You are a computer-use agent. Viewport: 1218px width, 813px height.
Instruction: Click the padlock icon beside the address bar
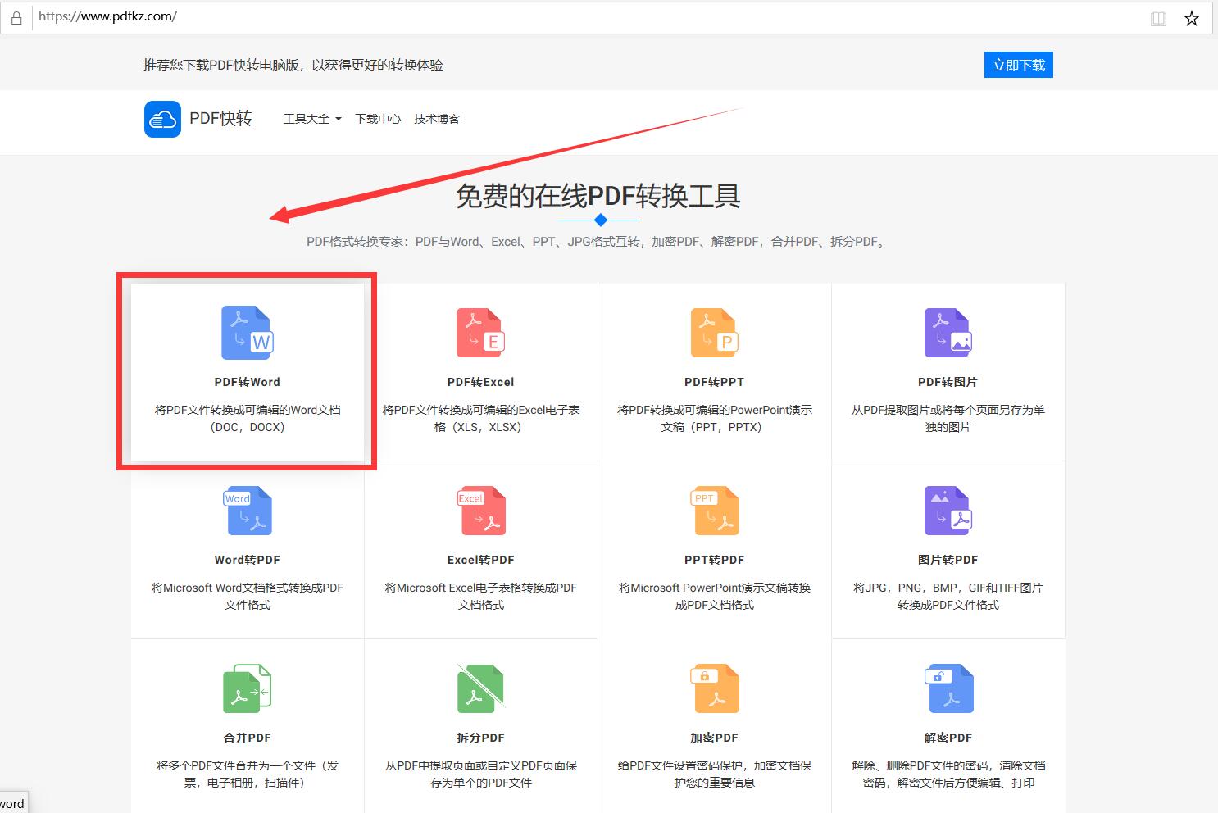16,17
